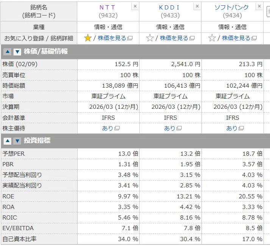Select NTT 市場 value 東証プライム
Image resolution: width=270 pixels, height=246 pixels.
pos(108,96)
